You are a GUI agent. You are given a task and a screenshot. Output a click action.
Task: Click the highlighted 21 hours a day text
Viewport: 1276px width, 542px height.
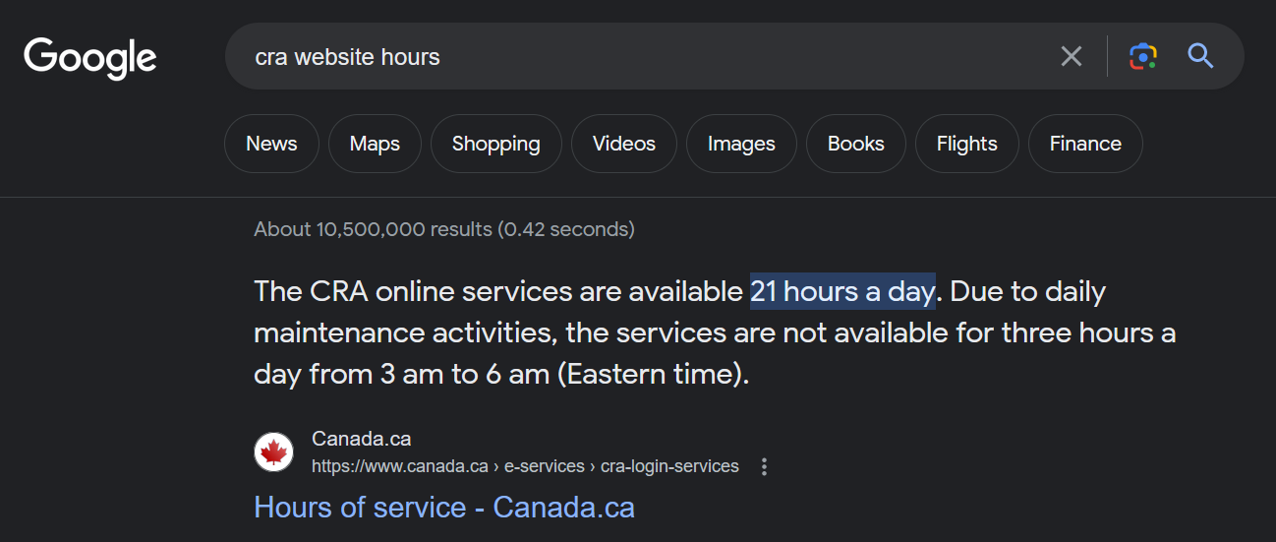[x=842, y=292]
